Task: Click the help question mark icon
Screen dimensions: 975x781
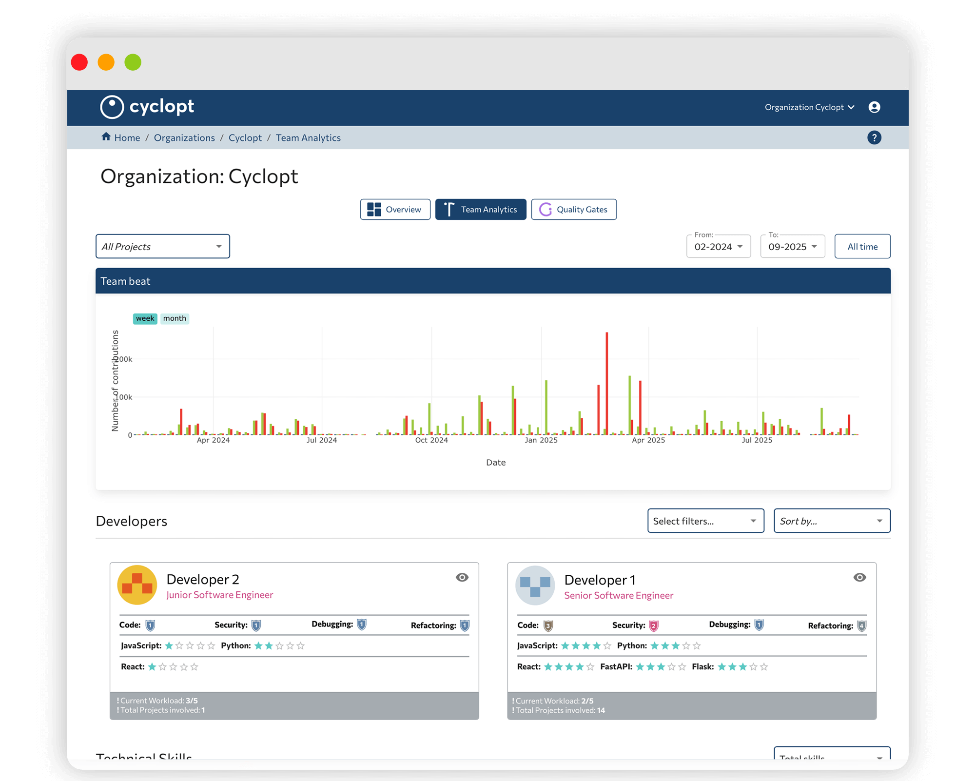Action: pos(874,138)
